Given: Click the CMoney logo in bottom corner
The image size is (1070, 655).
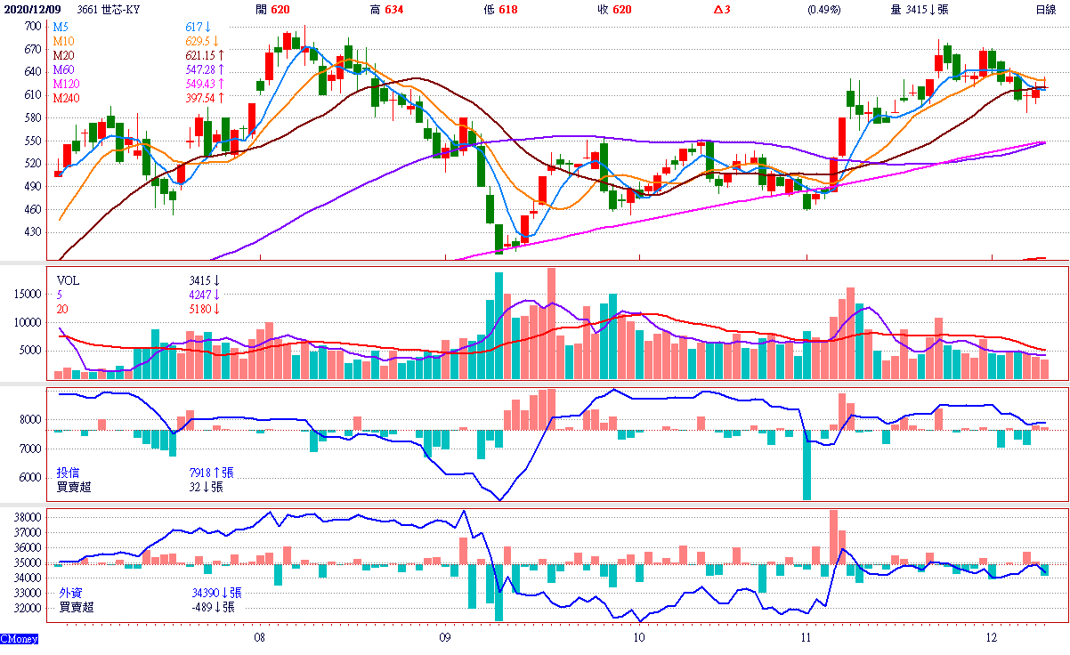Looking at the screenshot, I should [19, 638].
